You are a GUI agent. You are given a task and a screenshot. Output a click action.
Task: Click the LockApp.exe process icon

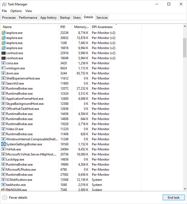(3, 159)
